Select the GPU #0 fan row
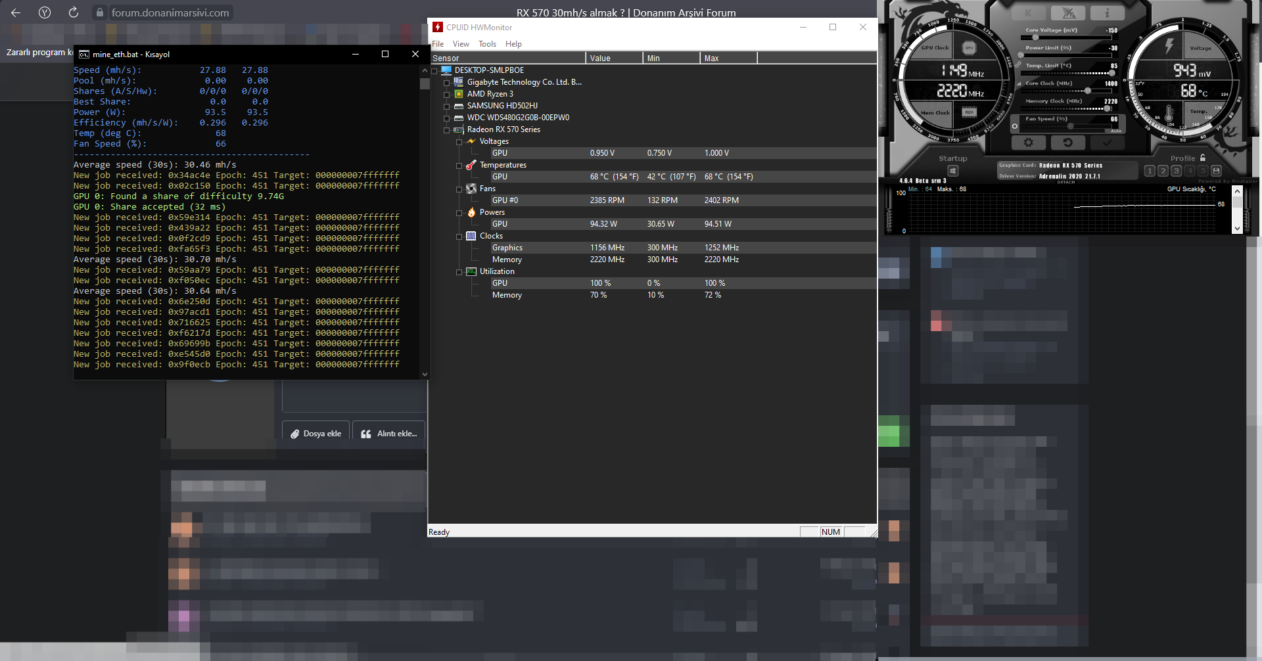Viewport: 1262px width, 661px height. pos(684,200)
